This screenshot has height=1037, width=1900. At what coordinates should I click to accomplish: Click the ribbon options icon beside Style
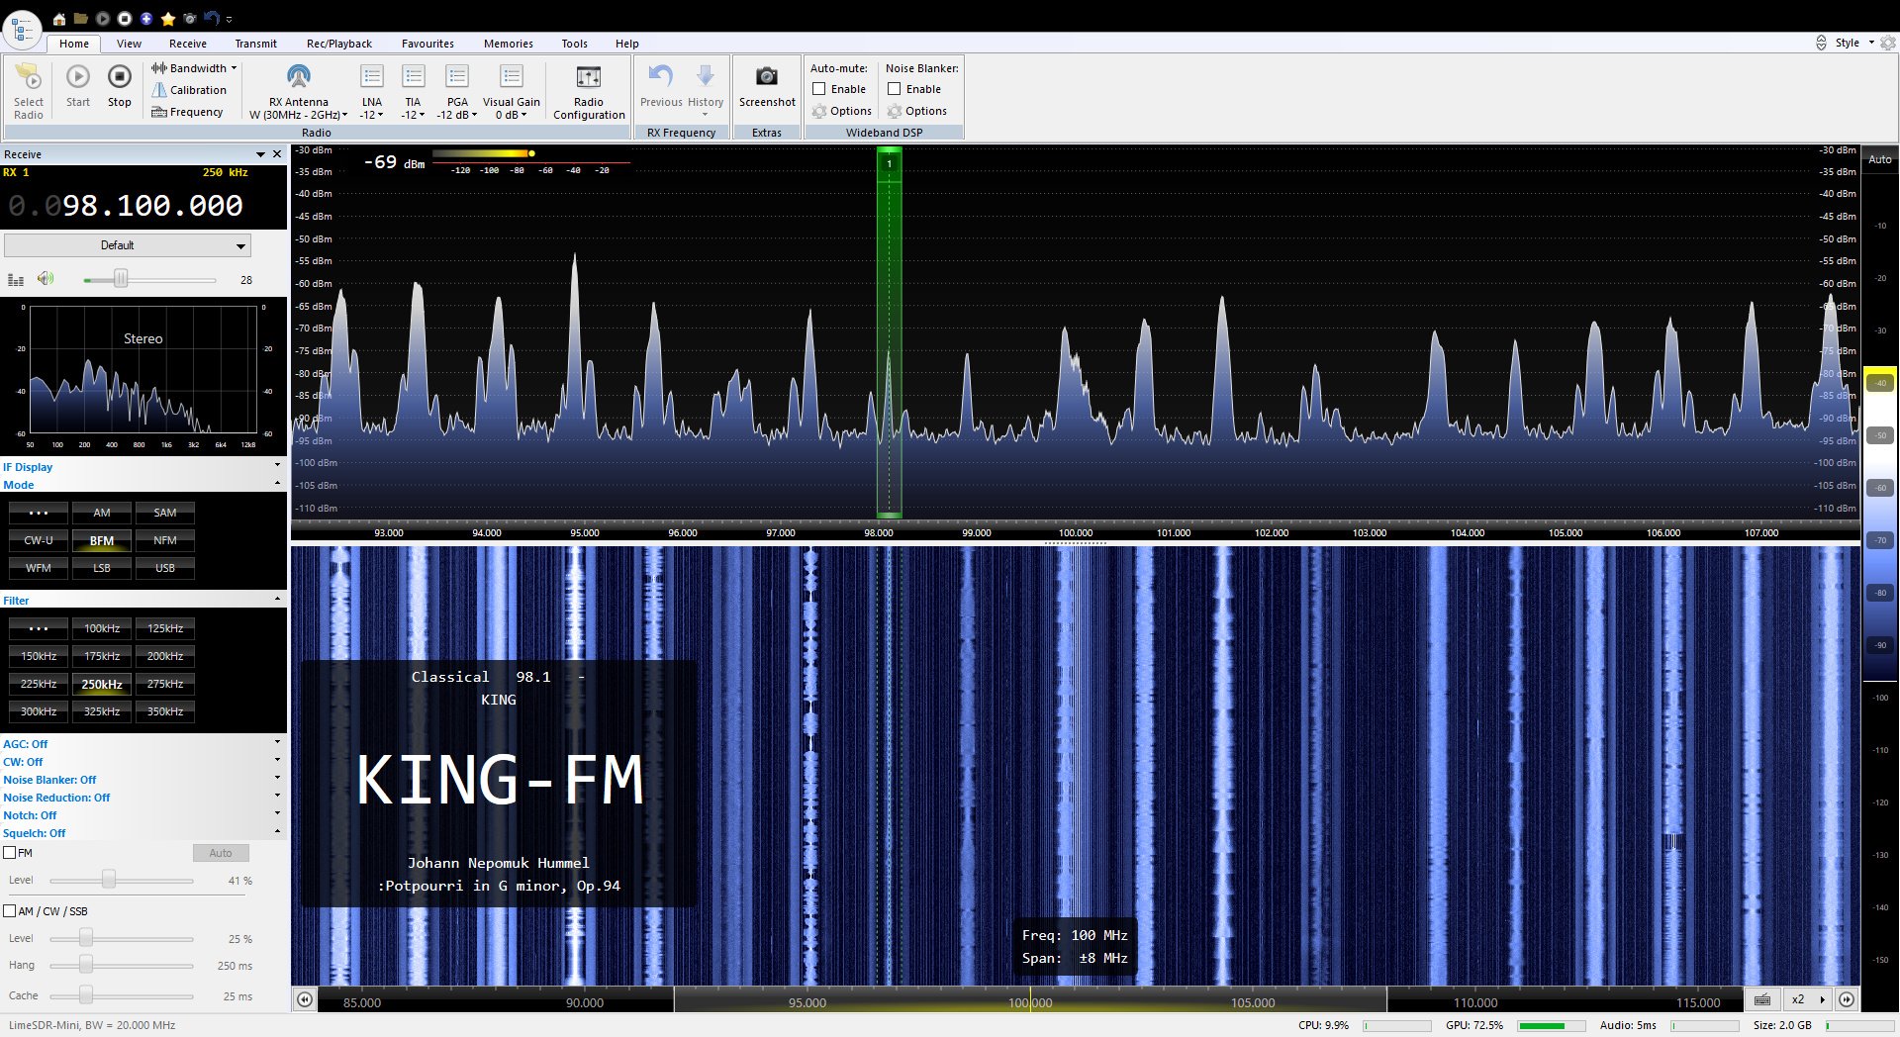click(1888, 43)
